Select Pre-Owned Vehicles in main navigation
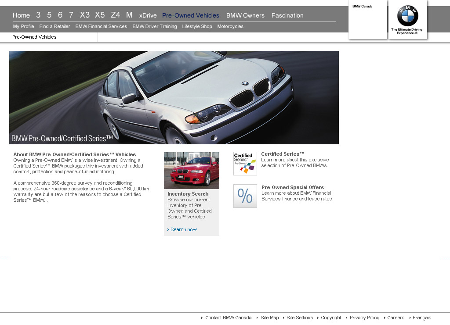Viewport: 450px width, 325px height. pos(191,15)
